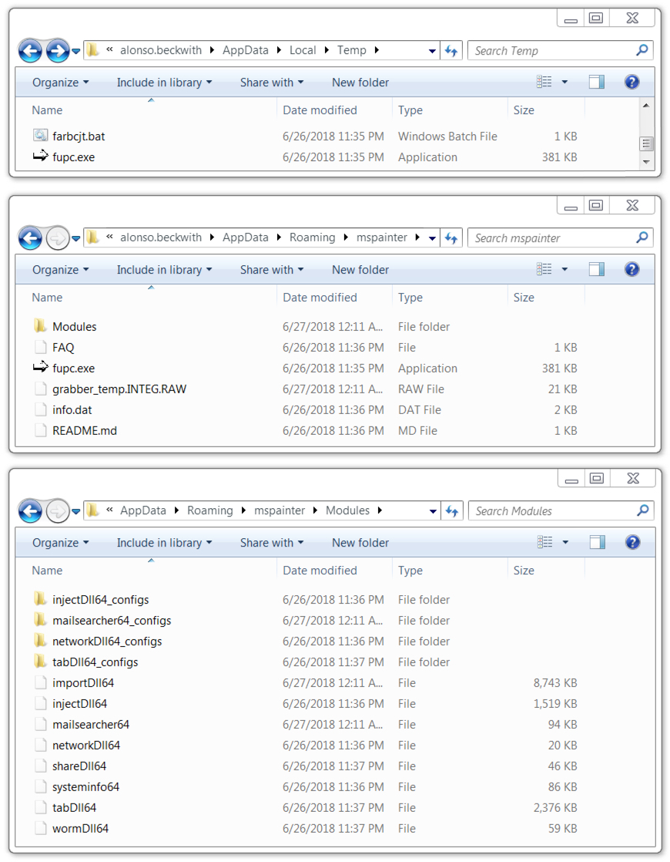
Task: Open Share with menu in Temp window
Action: click(272, 82)
